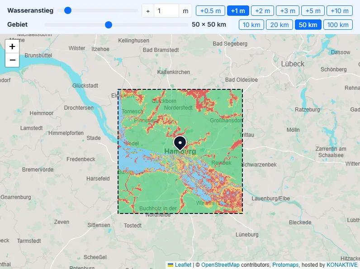The image size is (360, 269).
Task: Click the Lüneburg label on map
Action: [247, 235]
